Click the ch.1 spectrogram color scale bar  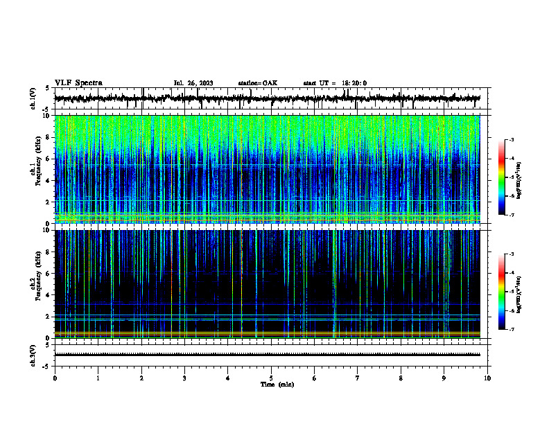pyautogui.click(x=501, y=177)
